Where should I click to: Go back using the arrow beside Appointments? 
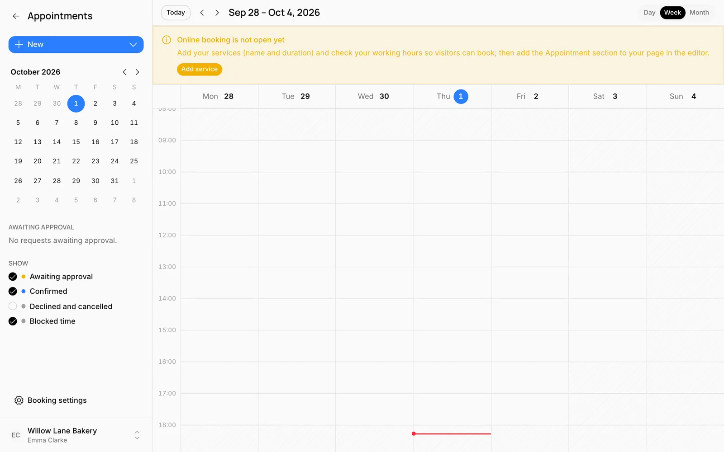point(16,16)
